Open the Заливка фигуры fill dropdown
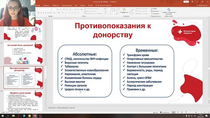The width and height of the screenshot is (210, 118). [142, 9]
